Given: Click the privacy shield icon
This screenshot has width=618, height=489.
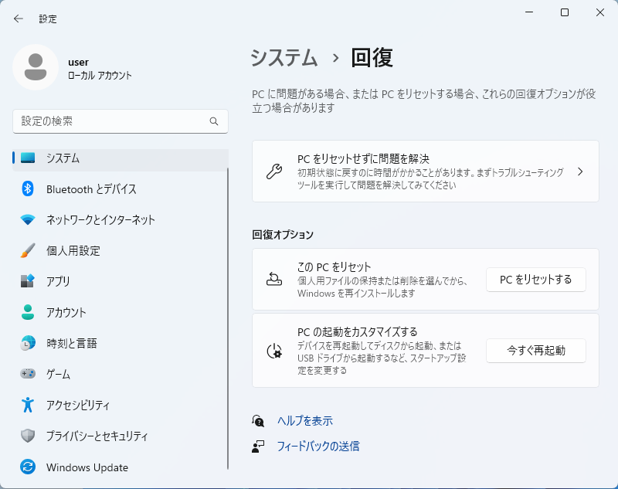Looking at the screenshot, I should click(x=28, y=436).
